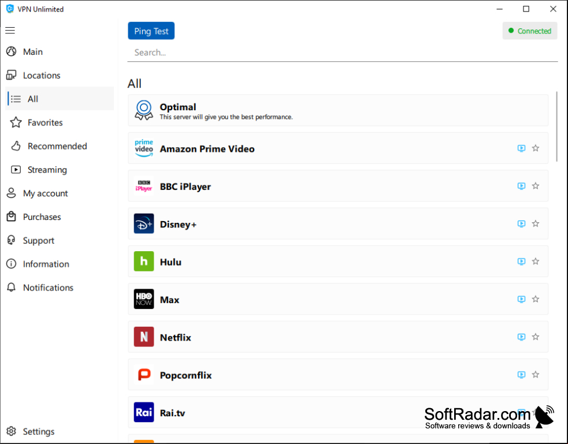Select the Popcornflix name
Viewport: 568px width, 444px height.
click(186, 375)
